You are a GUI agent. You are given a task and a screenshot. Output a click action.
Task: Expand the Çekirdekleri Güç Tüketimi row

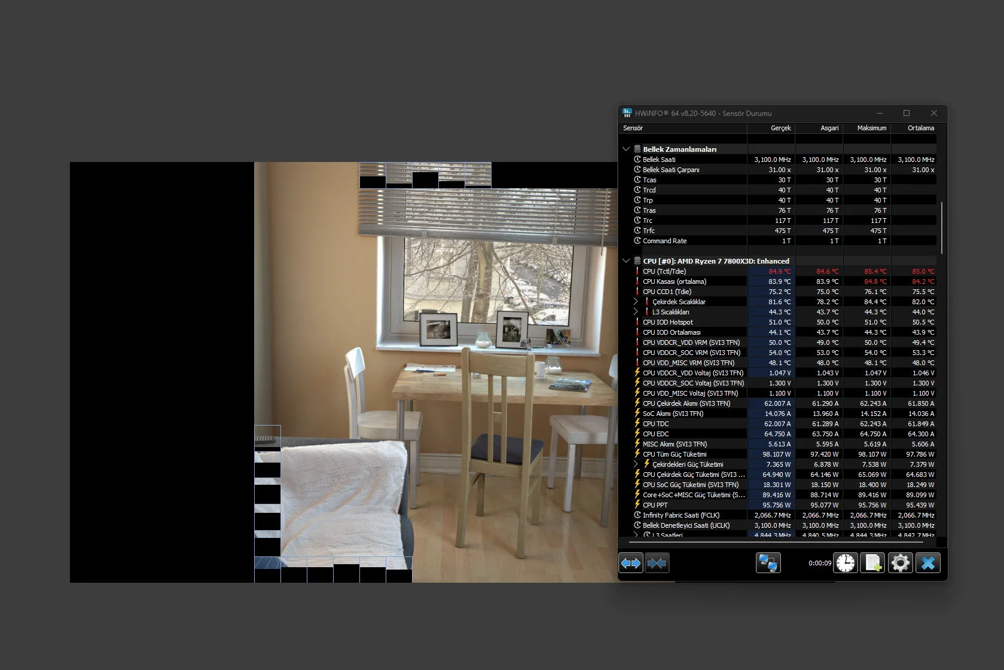[x=636, y=464]
